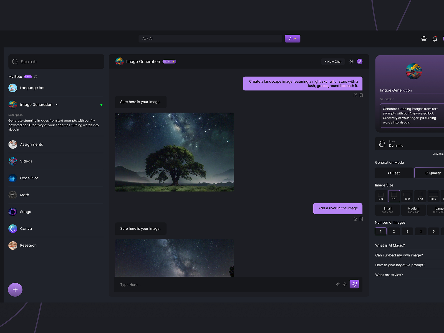Click the globe language icon
The width and height of the screenshot is (444, 333).
[x=424, y=39]
